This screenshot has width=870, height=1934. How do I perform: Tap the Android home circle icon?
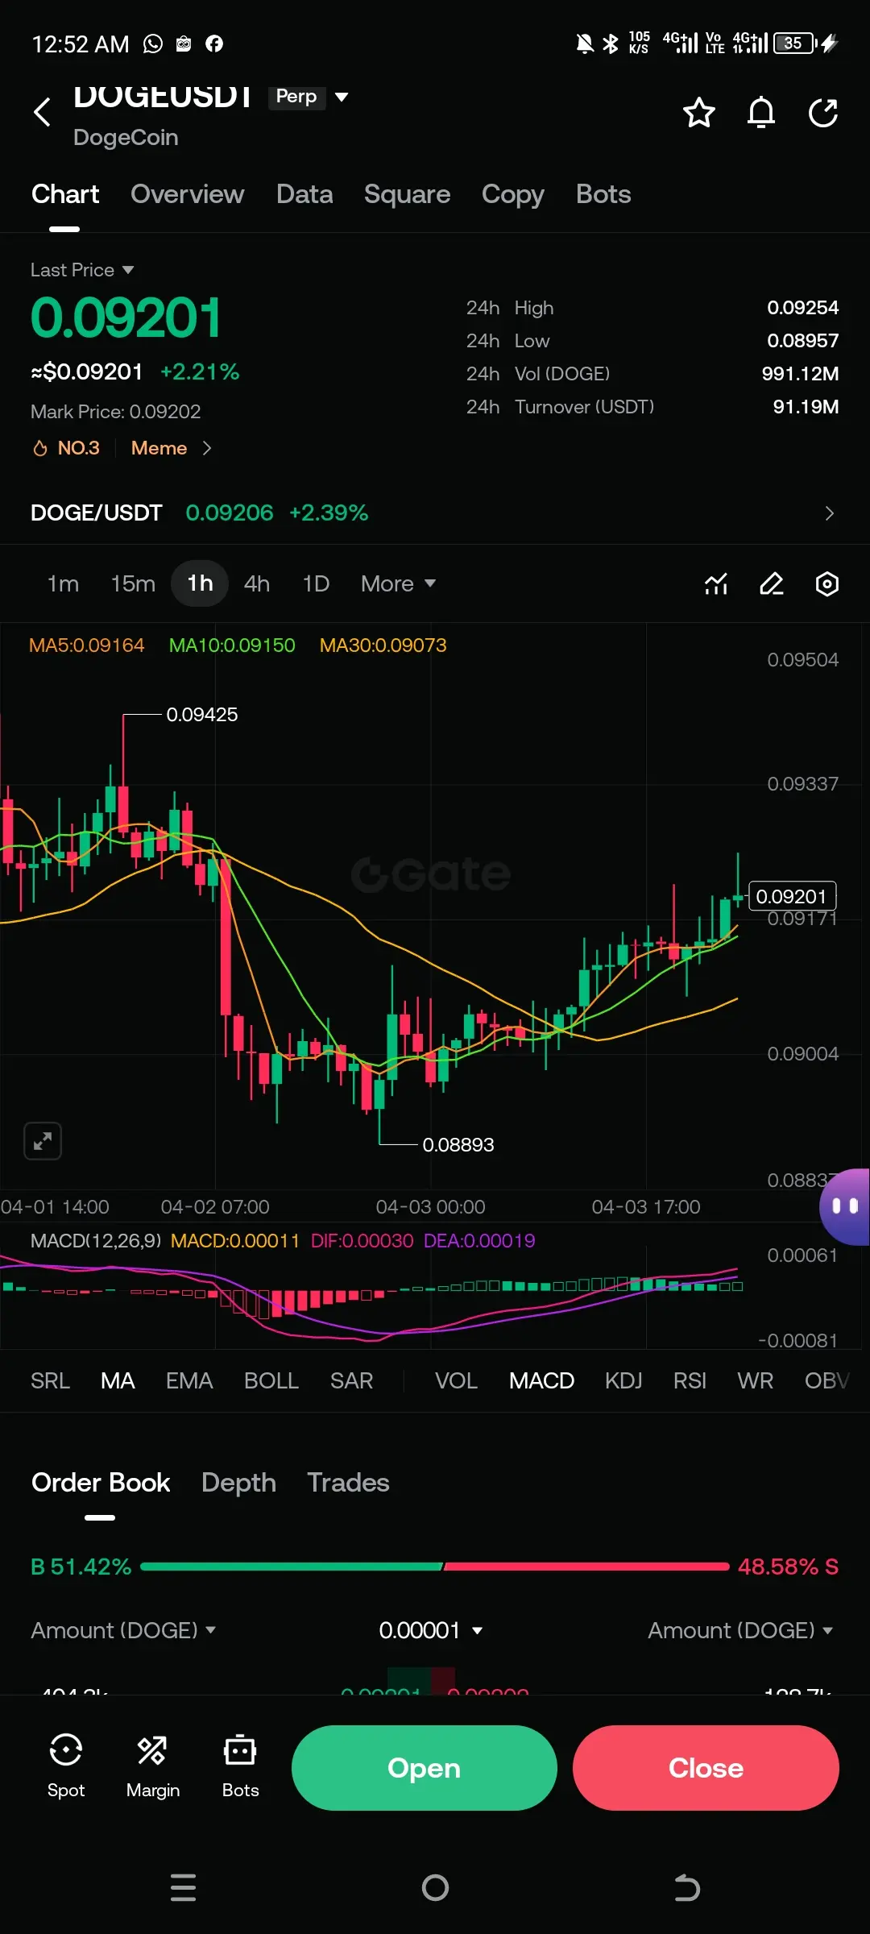[435, 1887]
